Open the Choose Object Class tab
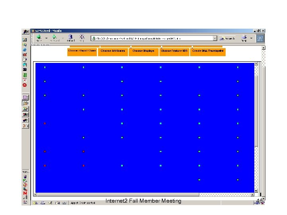287x215 pixels. point(82,52)
